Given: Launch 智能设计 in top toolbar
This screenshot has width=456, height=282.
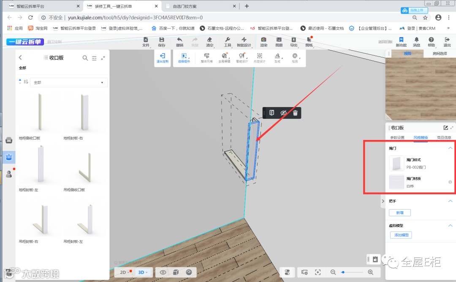Looking at the screenshot, I should [244, 42].
